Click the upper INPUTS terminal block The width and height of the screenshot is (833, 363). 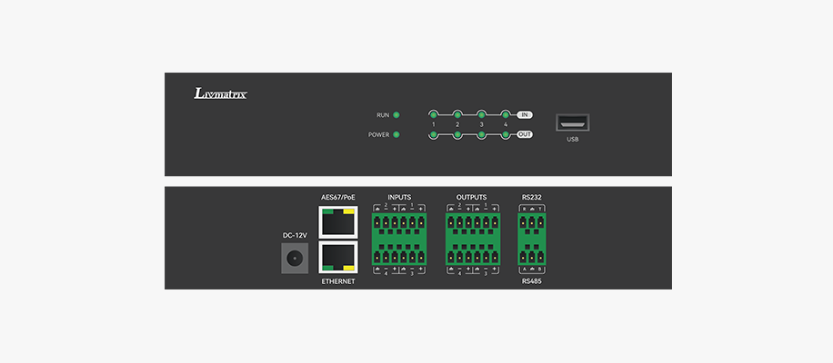coord(398,225)
